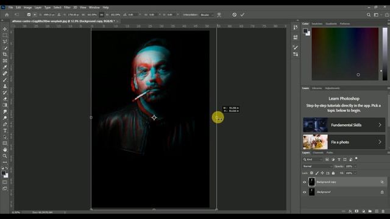
Task: Select the Clone Stamp tool
Action: pyautogui.click(x=5, y=86)
